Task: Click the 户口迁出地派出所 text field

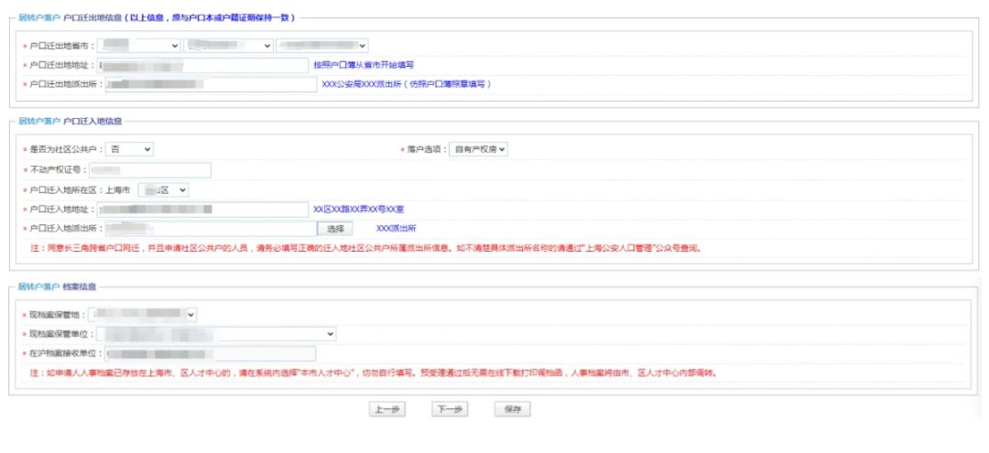Action: (210, 84)
